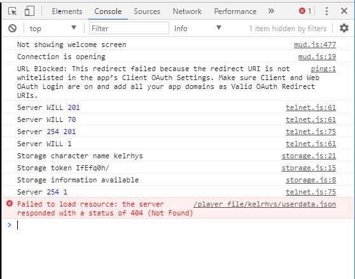355x279 pixels.
Task: Focus the Filter input field
Action: tap(129, 28)
